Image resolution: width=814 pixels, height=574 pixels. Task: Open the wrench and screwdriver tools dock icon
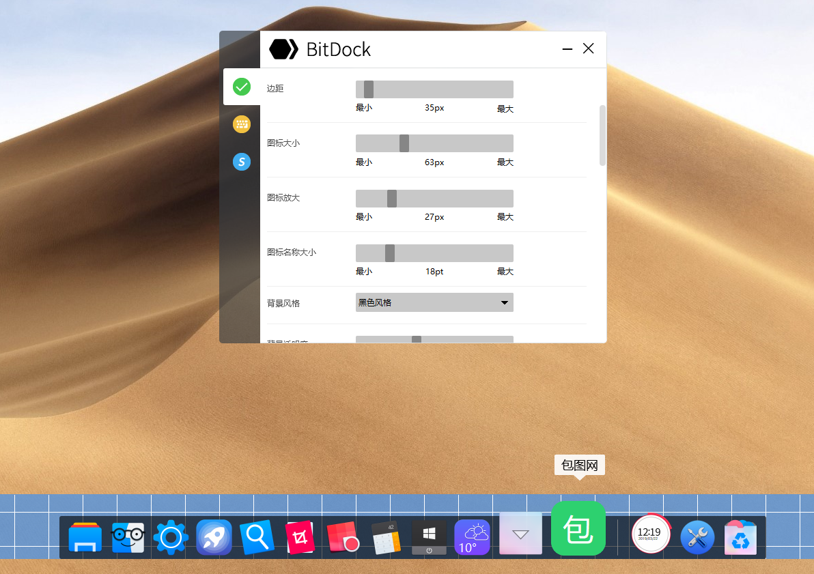pyautogui.click(x=697, y=537)
